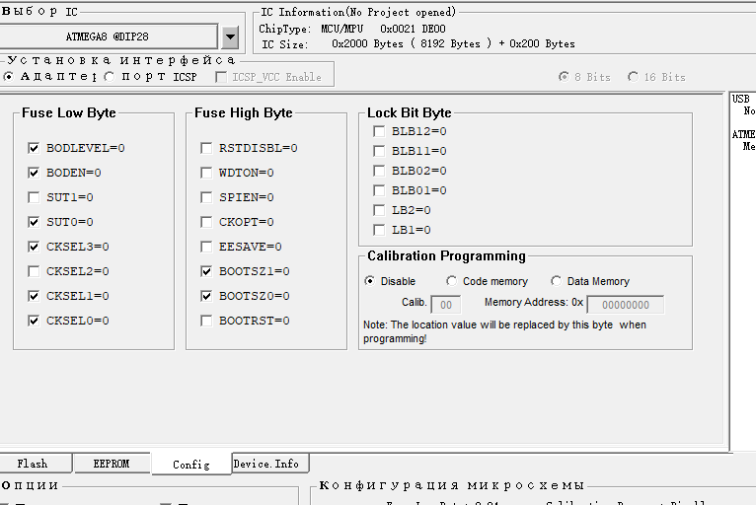Image resolution: width=756 pixels, height=505 pixels.
Task: Open the EEPROM tab
Action: (111, 464)
